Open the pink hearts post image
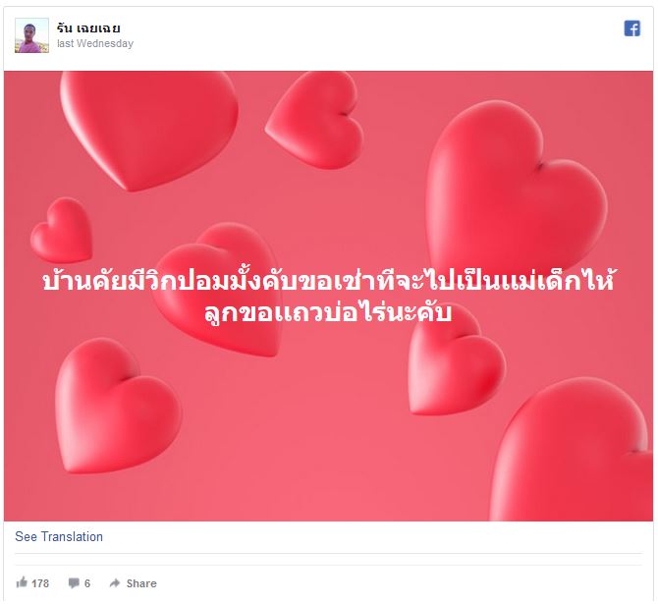This screenshot has width=658, height=604. pos(328,296)
